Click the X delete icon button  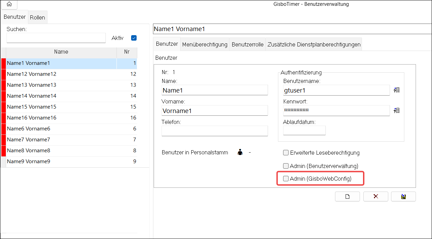(376, 196)
